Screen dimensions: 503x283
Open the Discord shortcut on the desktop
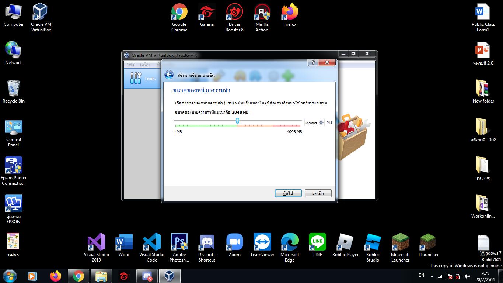(x=207, y=248)
